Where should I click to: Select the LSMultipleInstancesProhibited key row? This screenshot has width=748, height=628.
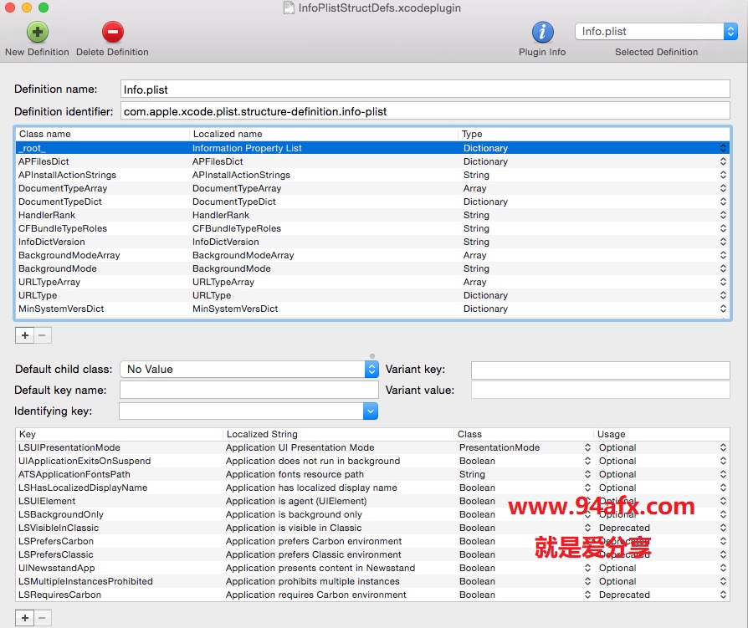point(372,581)
